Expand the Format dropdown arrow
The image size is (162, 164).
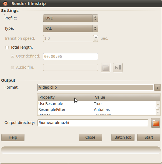[157, 88]
